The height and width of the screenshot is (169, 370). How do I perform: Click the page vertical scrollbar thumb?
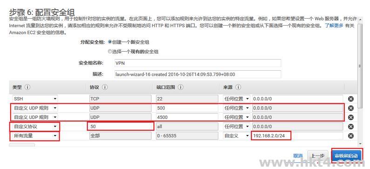pyautogui.click(x=360, y=66)
